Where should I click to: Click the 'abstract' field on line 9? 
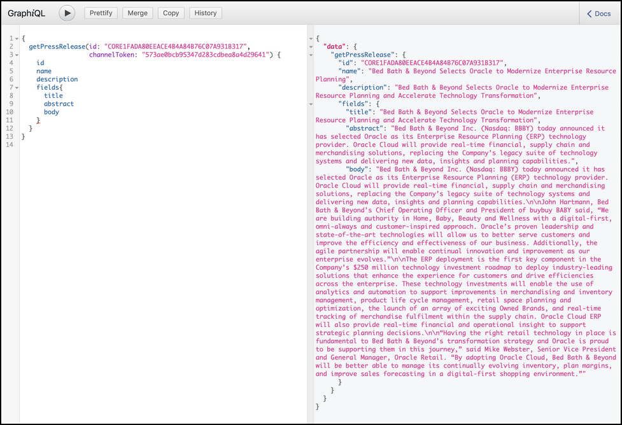pyautogui.click(x=59, y=104)
